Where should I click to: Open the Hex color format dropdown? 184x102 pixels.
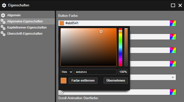(67, 72)
